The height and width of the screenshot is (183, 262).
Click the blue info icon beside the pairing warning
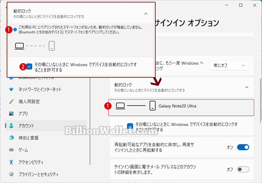(15, 30)
